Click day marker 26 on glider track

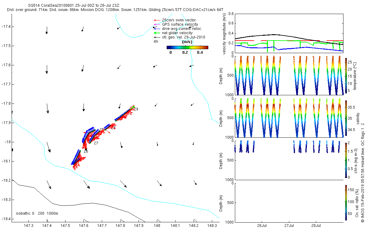(86, 151)
